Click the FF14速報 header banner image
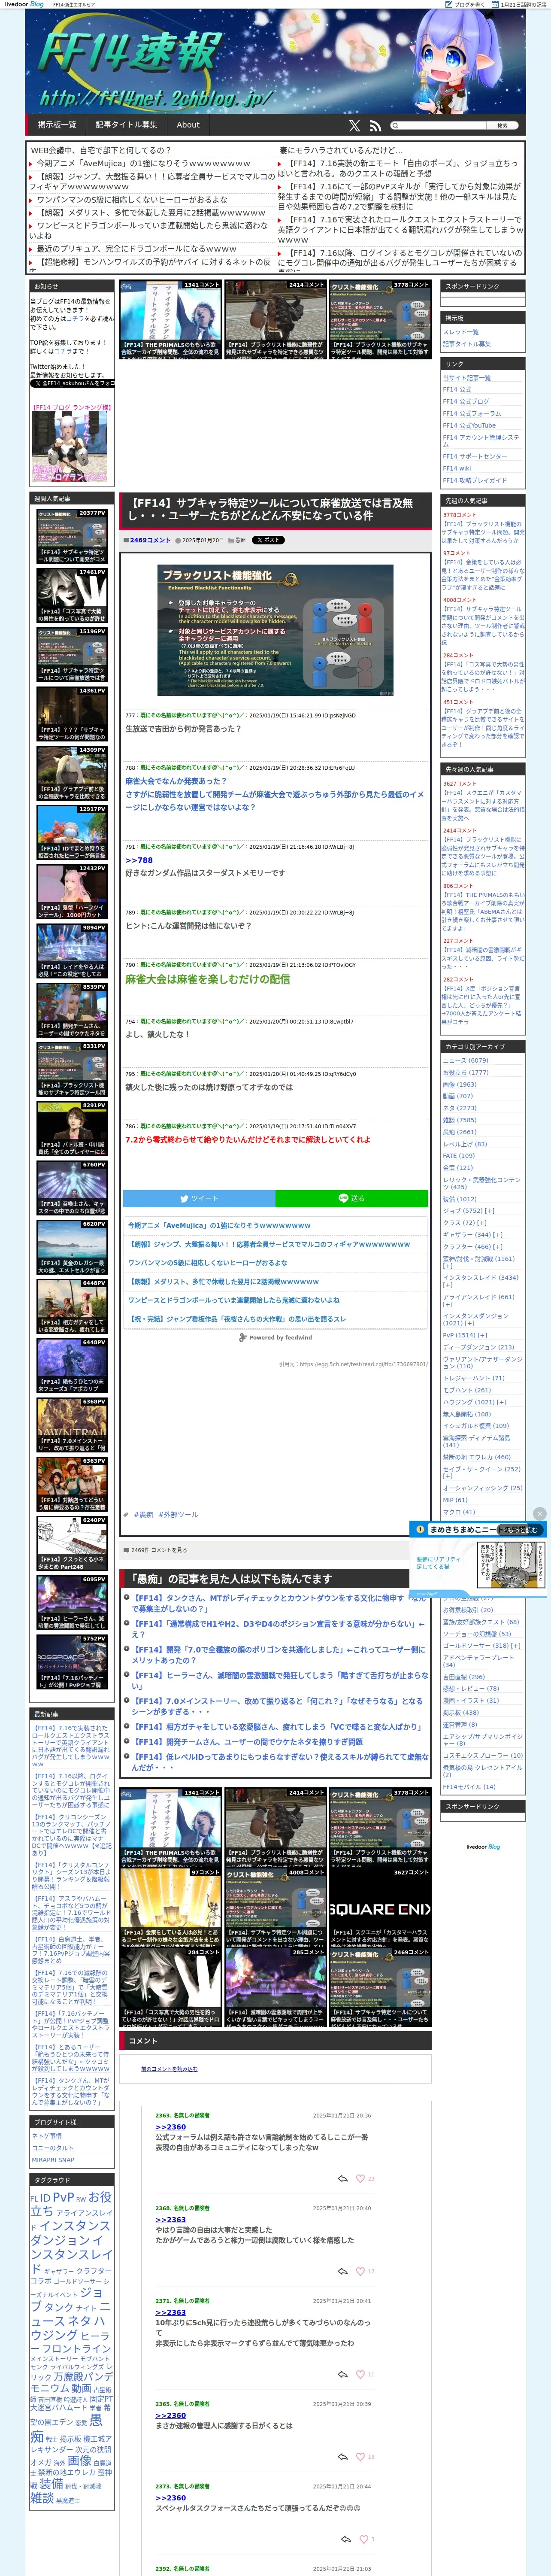Image resolution: width=551 pixels, height=2576 pixels. coord(275,61)
